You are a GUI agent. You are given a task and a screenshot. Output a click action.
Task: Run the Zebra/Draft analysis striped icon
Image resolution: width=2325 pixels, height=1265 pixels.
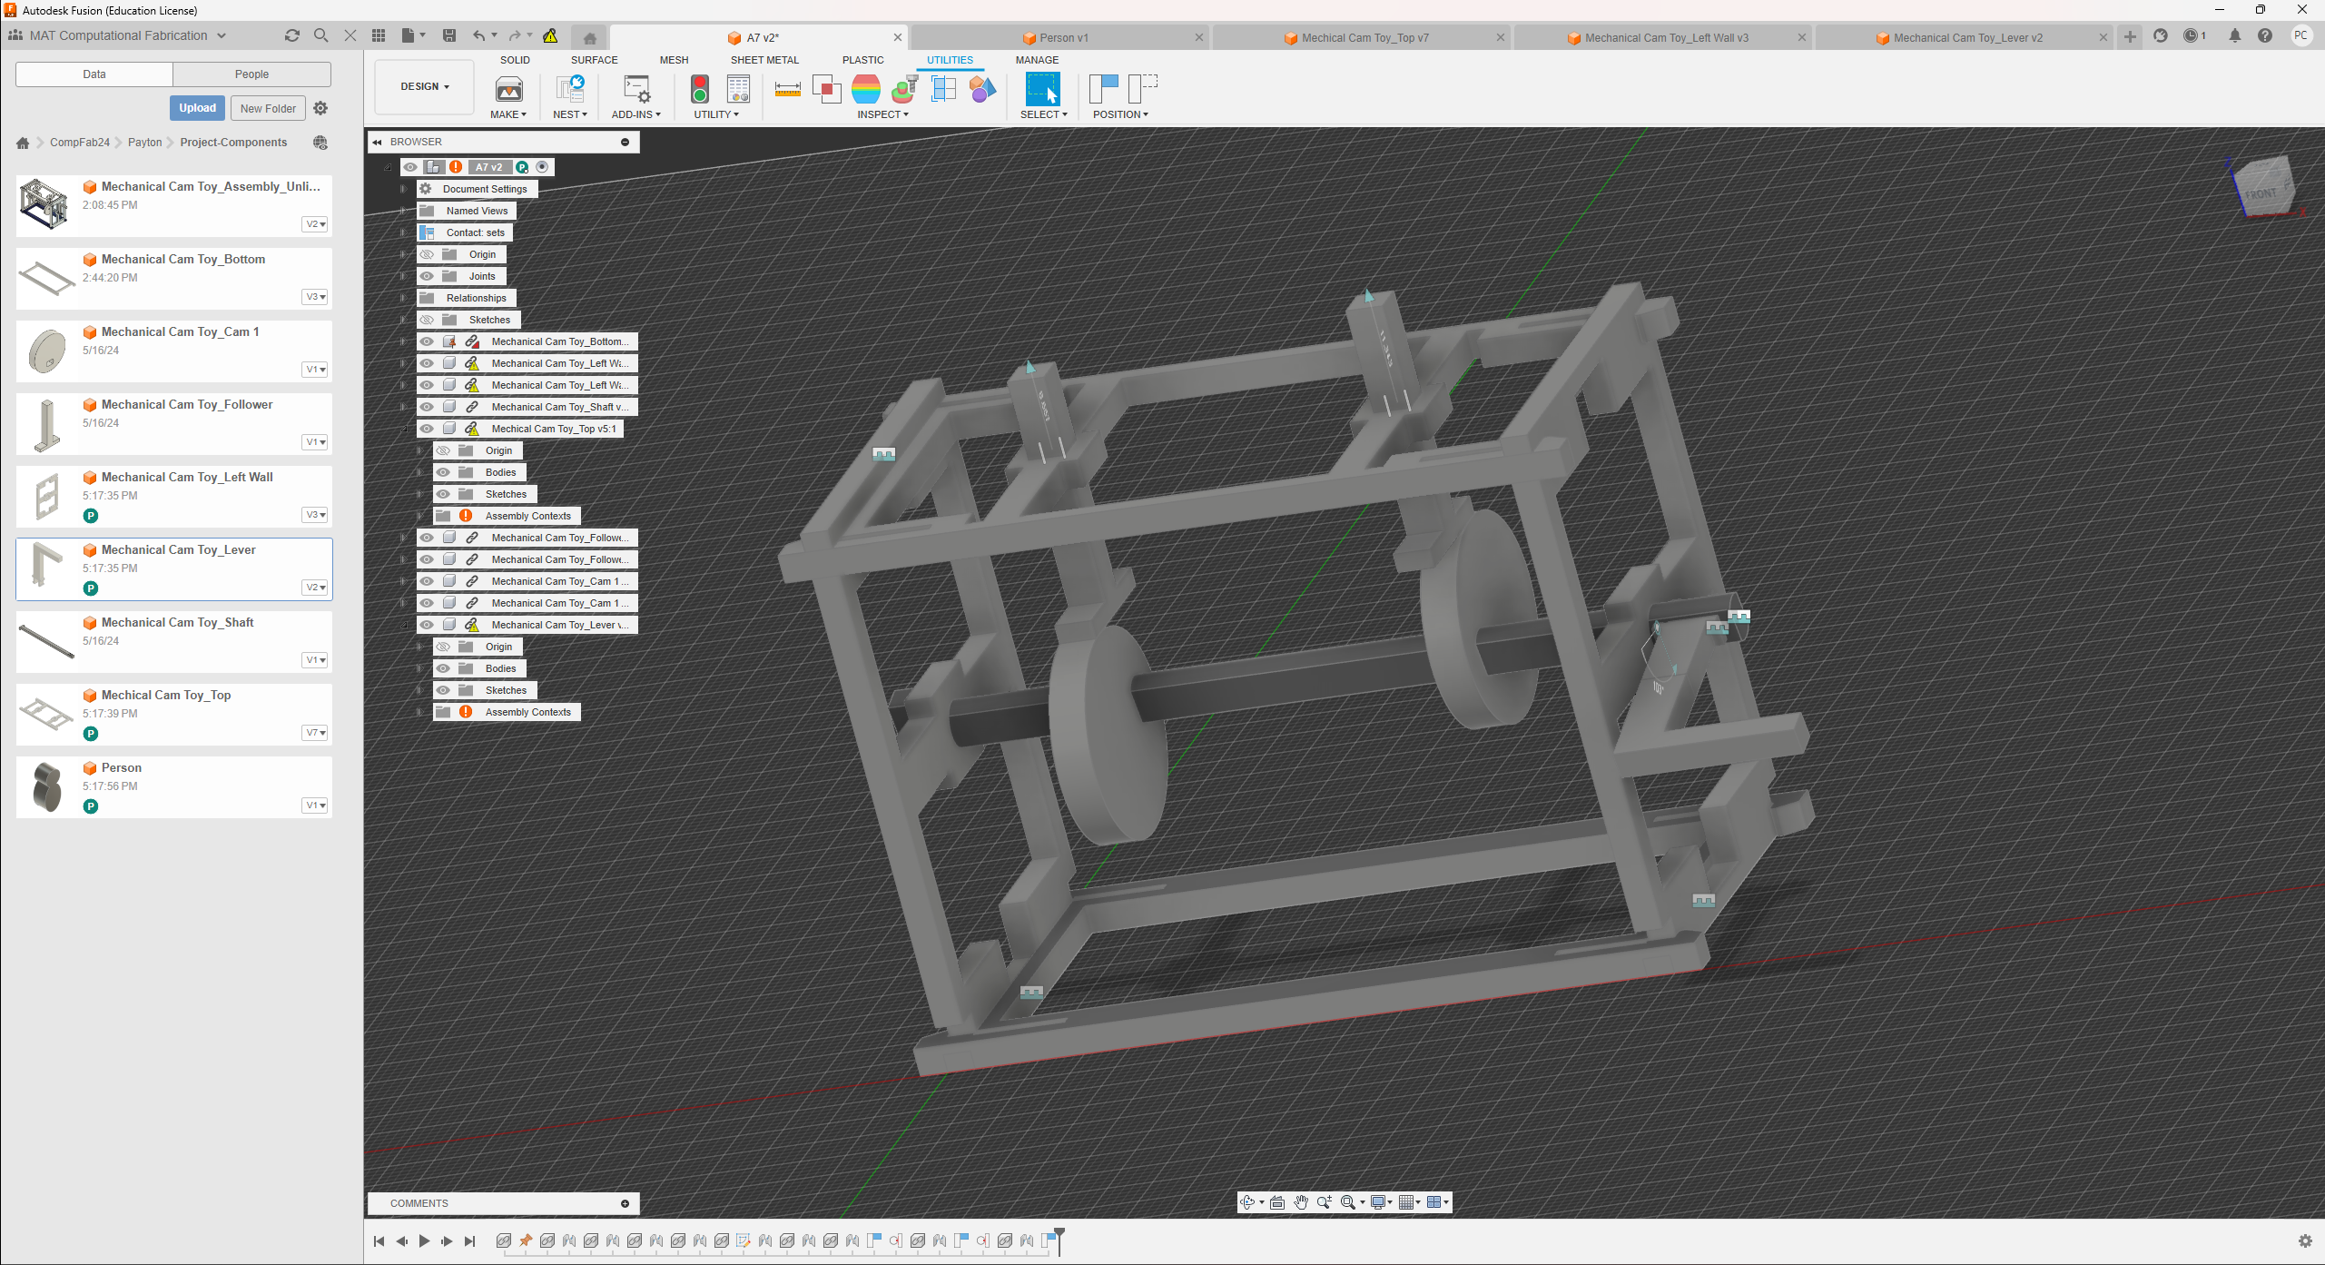(x=865, y=89)
